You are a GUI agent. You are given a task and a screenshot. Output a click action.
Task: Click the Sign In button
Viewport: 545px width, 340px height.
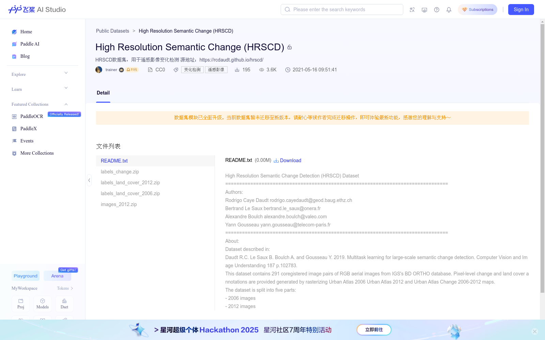point(521,10)
